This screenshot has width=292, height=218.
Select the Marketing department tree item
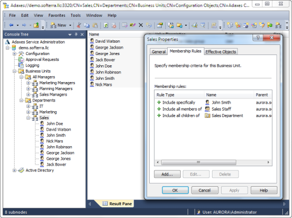(48, 112)
